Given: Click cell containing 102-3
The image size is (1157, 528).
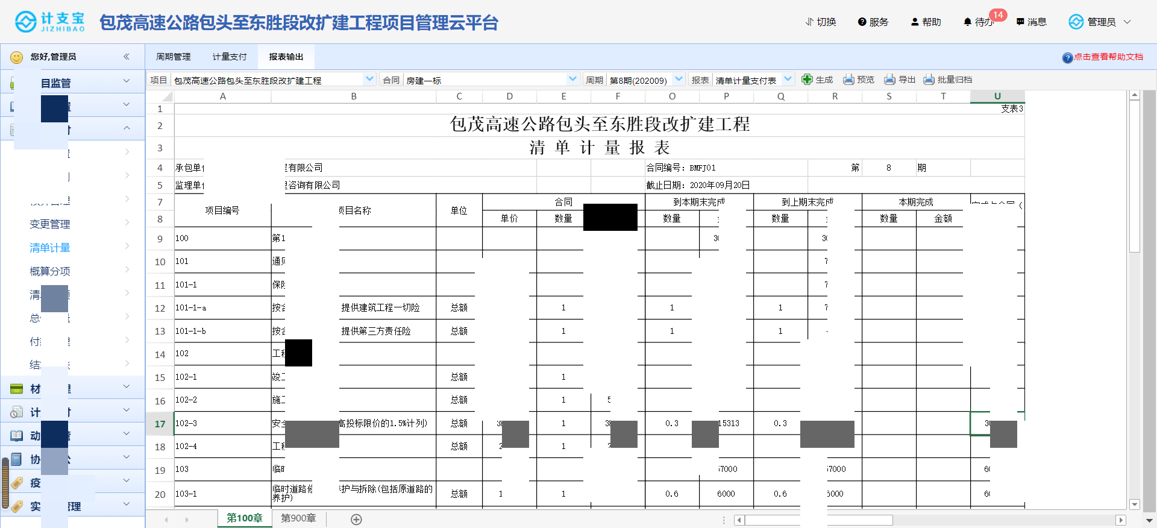Looking at the screenshot, I should point(223,424).
